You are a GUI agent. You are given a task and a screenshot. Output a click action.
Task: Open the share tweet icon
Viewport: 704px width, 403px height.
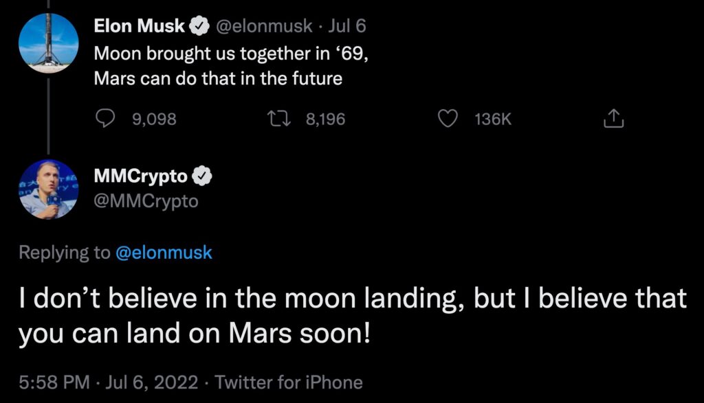point(613,119)
